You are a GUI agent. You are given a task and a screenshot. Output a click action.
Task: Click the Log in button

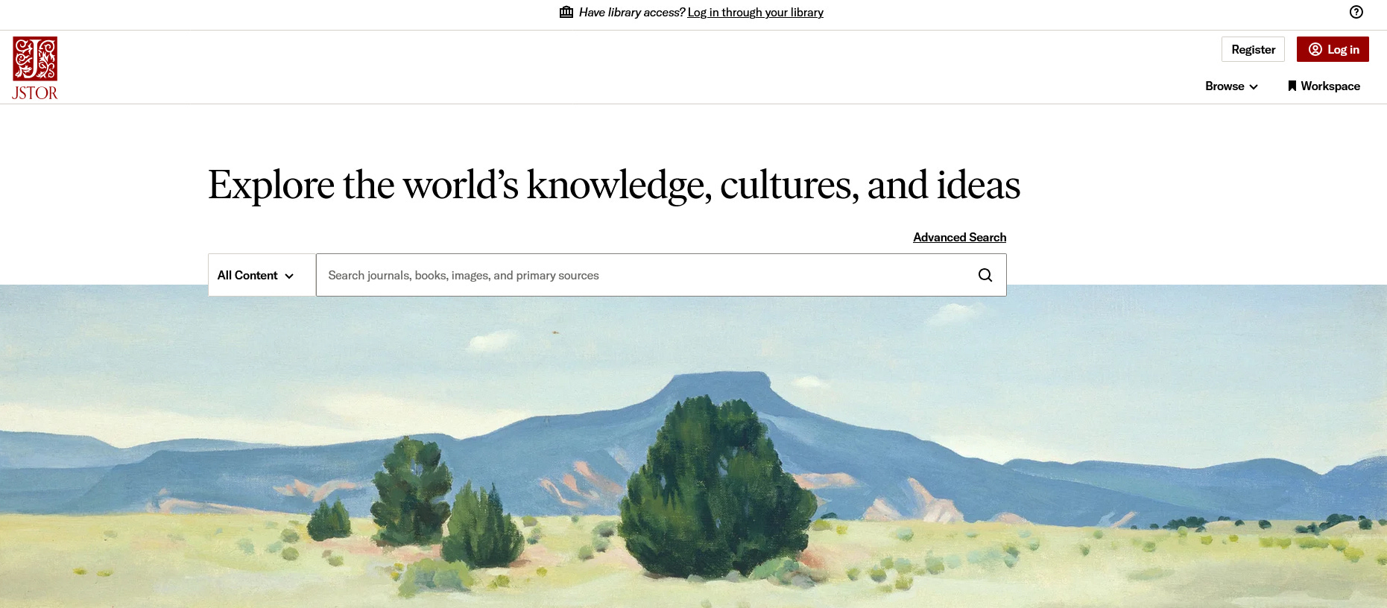point(1333,49)
